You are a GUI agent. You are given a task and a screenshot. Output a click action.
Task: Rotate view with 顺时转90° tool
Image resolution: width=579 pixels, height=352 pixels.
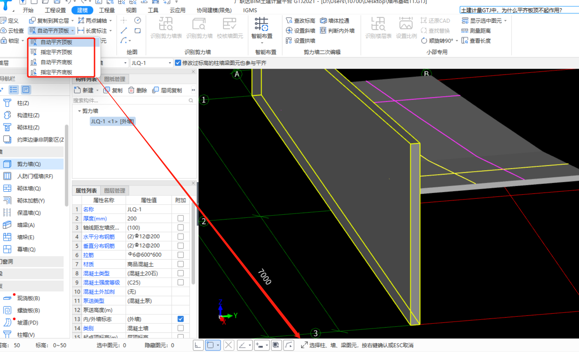[x=437, y=41]
